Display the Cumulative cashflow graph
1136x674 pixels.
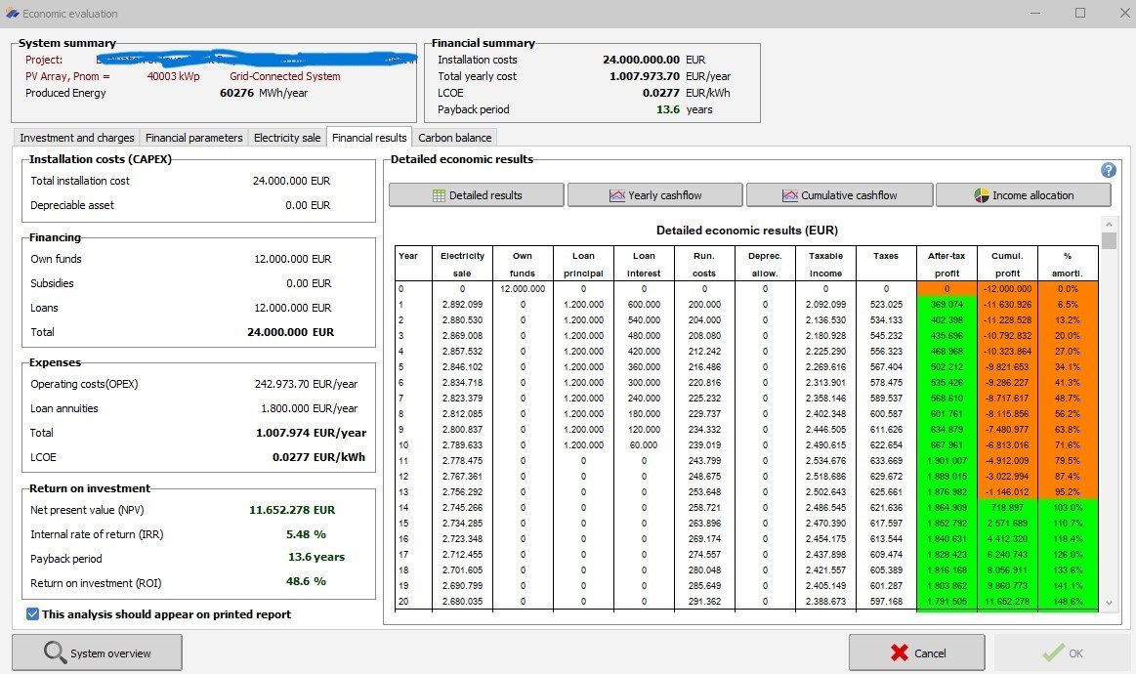(x=839, y=195)
